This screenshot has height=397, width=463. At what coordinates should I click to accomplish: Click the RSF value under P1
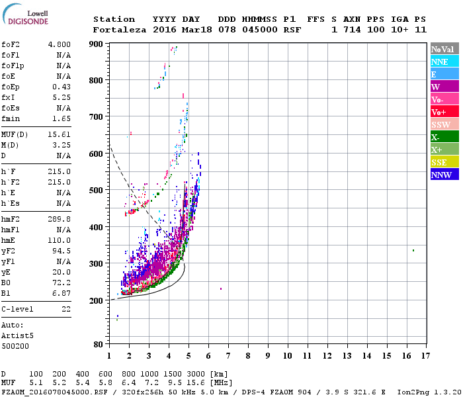[292, 30]
